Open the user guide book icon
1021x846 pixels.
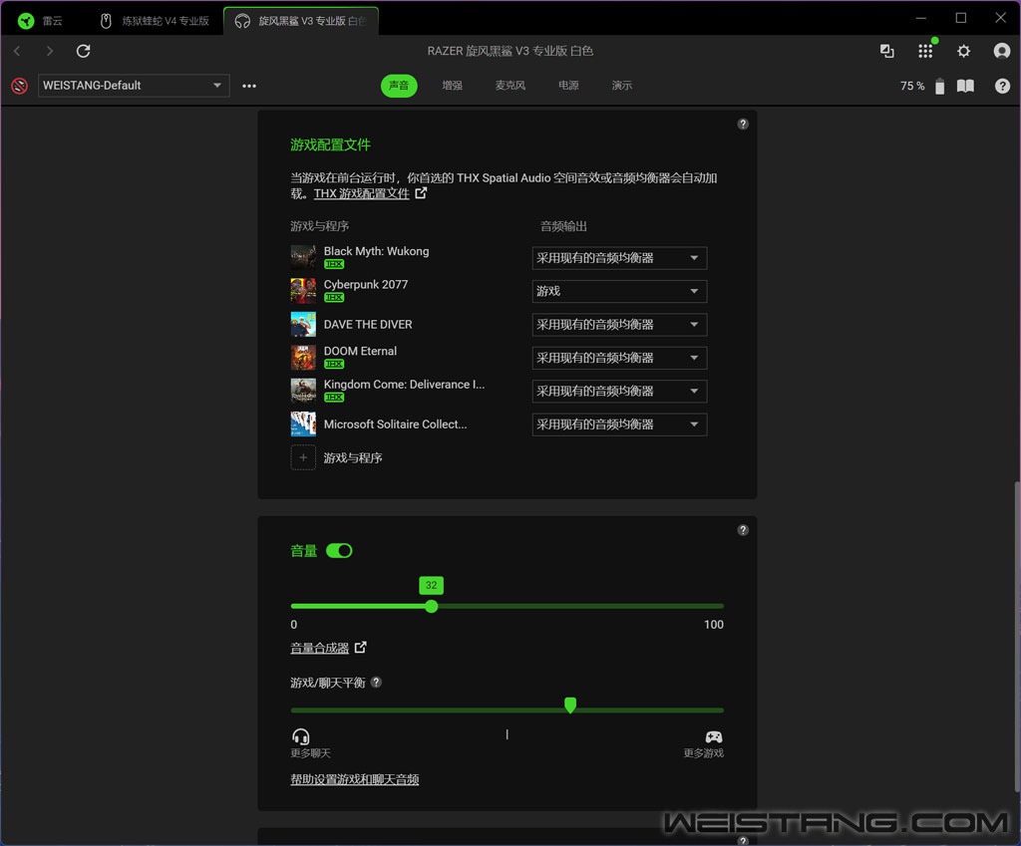(965, 86)
